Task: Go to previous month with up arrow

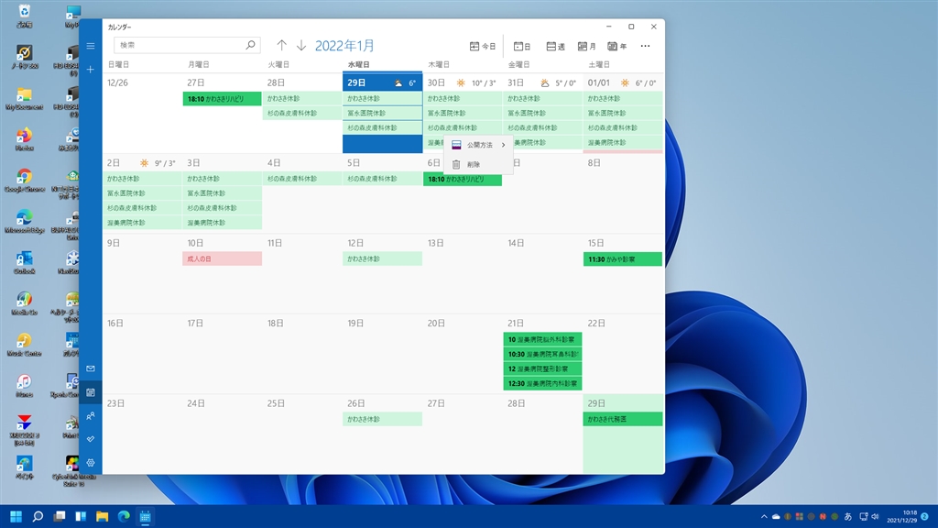Action: click(282, 46)
